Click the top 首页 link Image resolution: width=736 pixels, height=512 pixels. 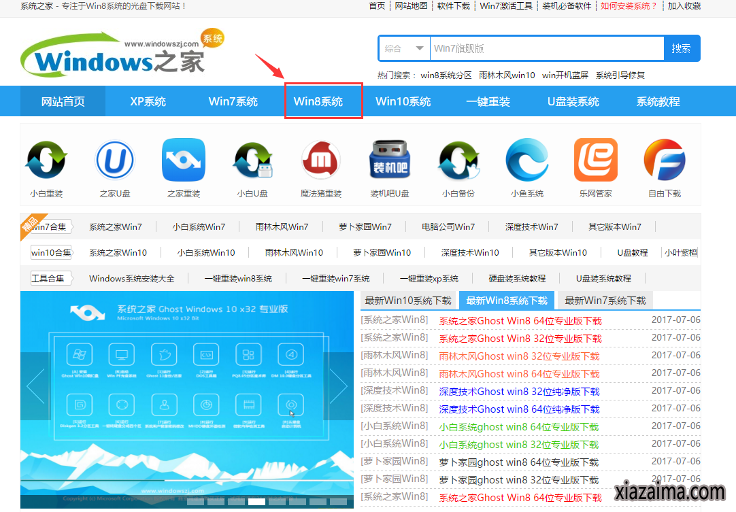[x=377, y=6]
